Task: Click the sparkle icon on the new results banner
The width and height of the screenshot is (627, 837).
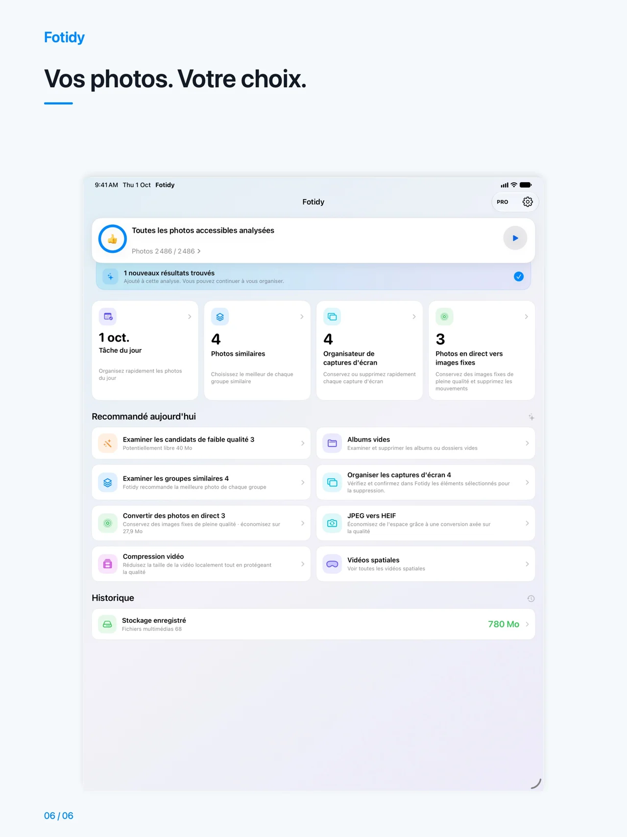Action: [x=110, y=277]
